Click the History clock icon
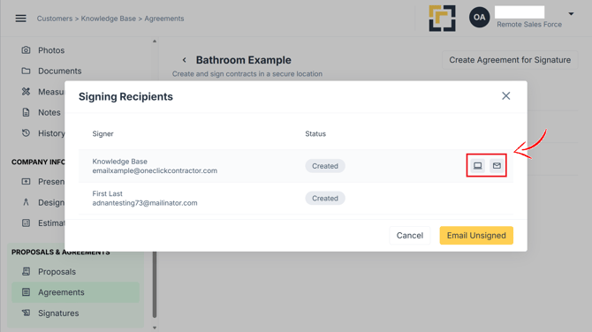Screen dimensions: 592x332 [26, 132]
